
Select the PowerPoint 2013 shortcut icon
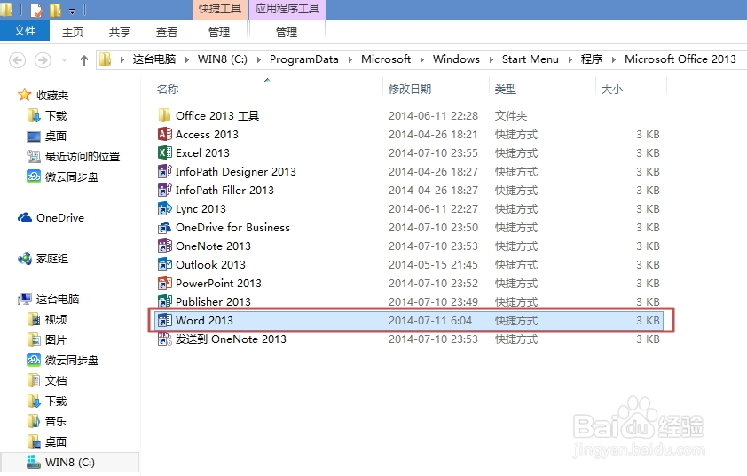[x=164, y=283]
